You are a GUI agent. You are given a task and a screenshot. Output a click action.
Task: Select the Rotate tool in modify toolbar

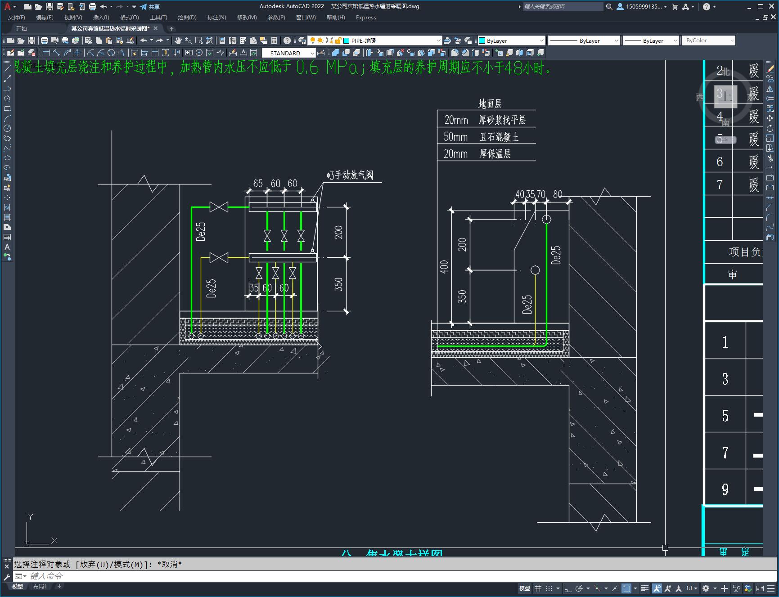pyautogui.click(x=770, y=128)
